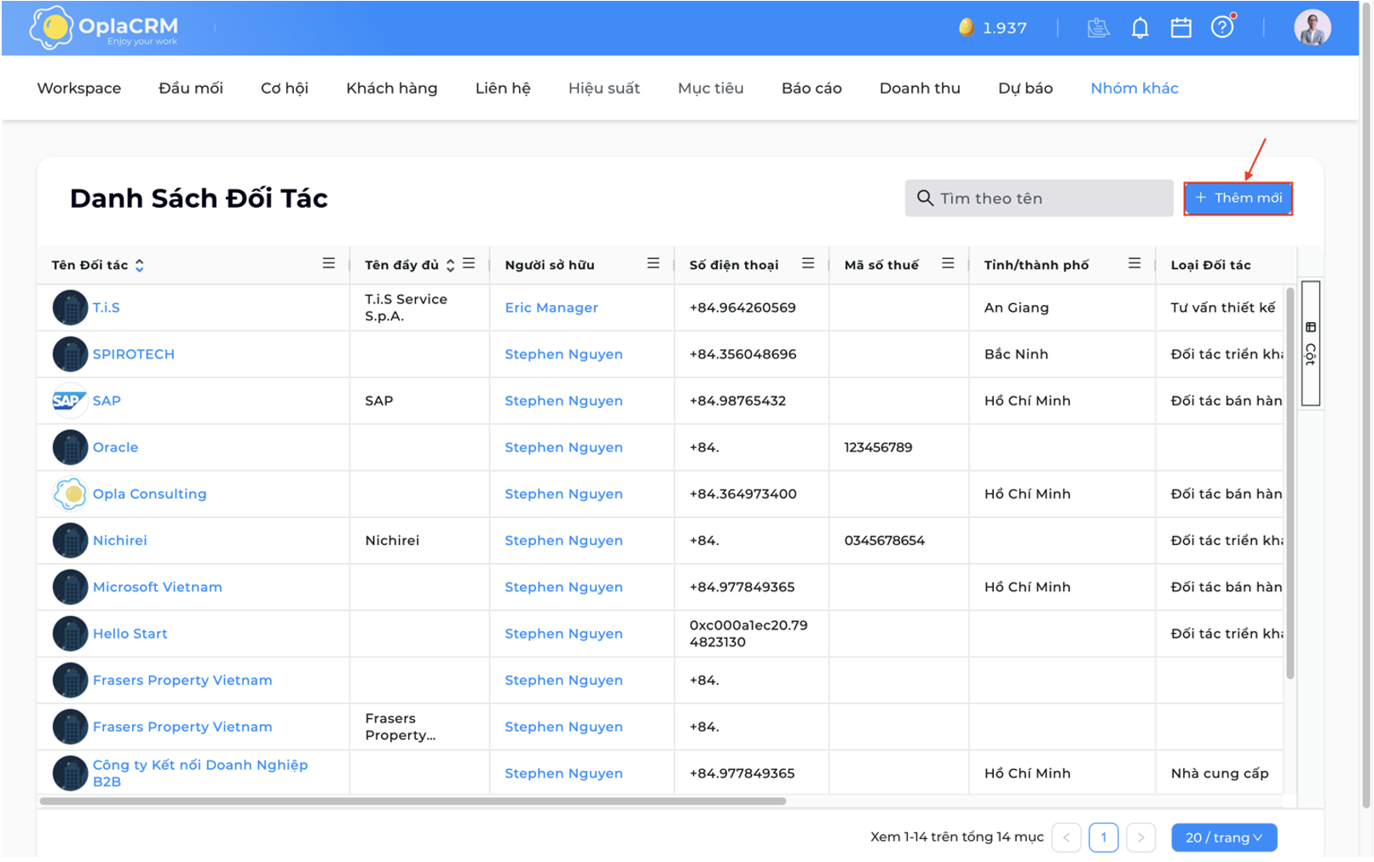This screenshot has height=862, width=1374.
Task: Open column menu for Tên đầy đủ
Action: 469,263
